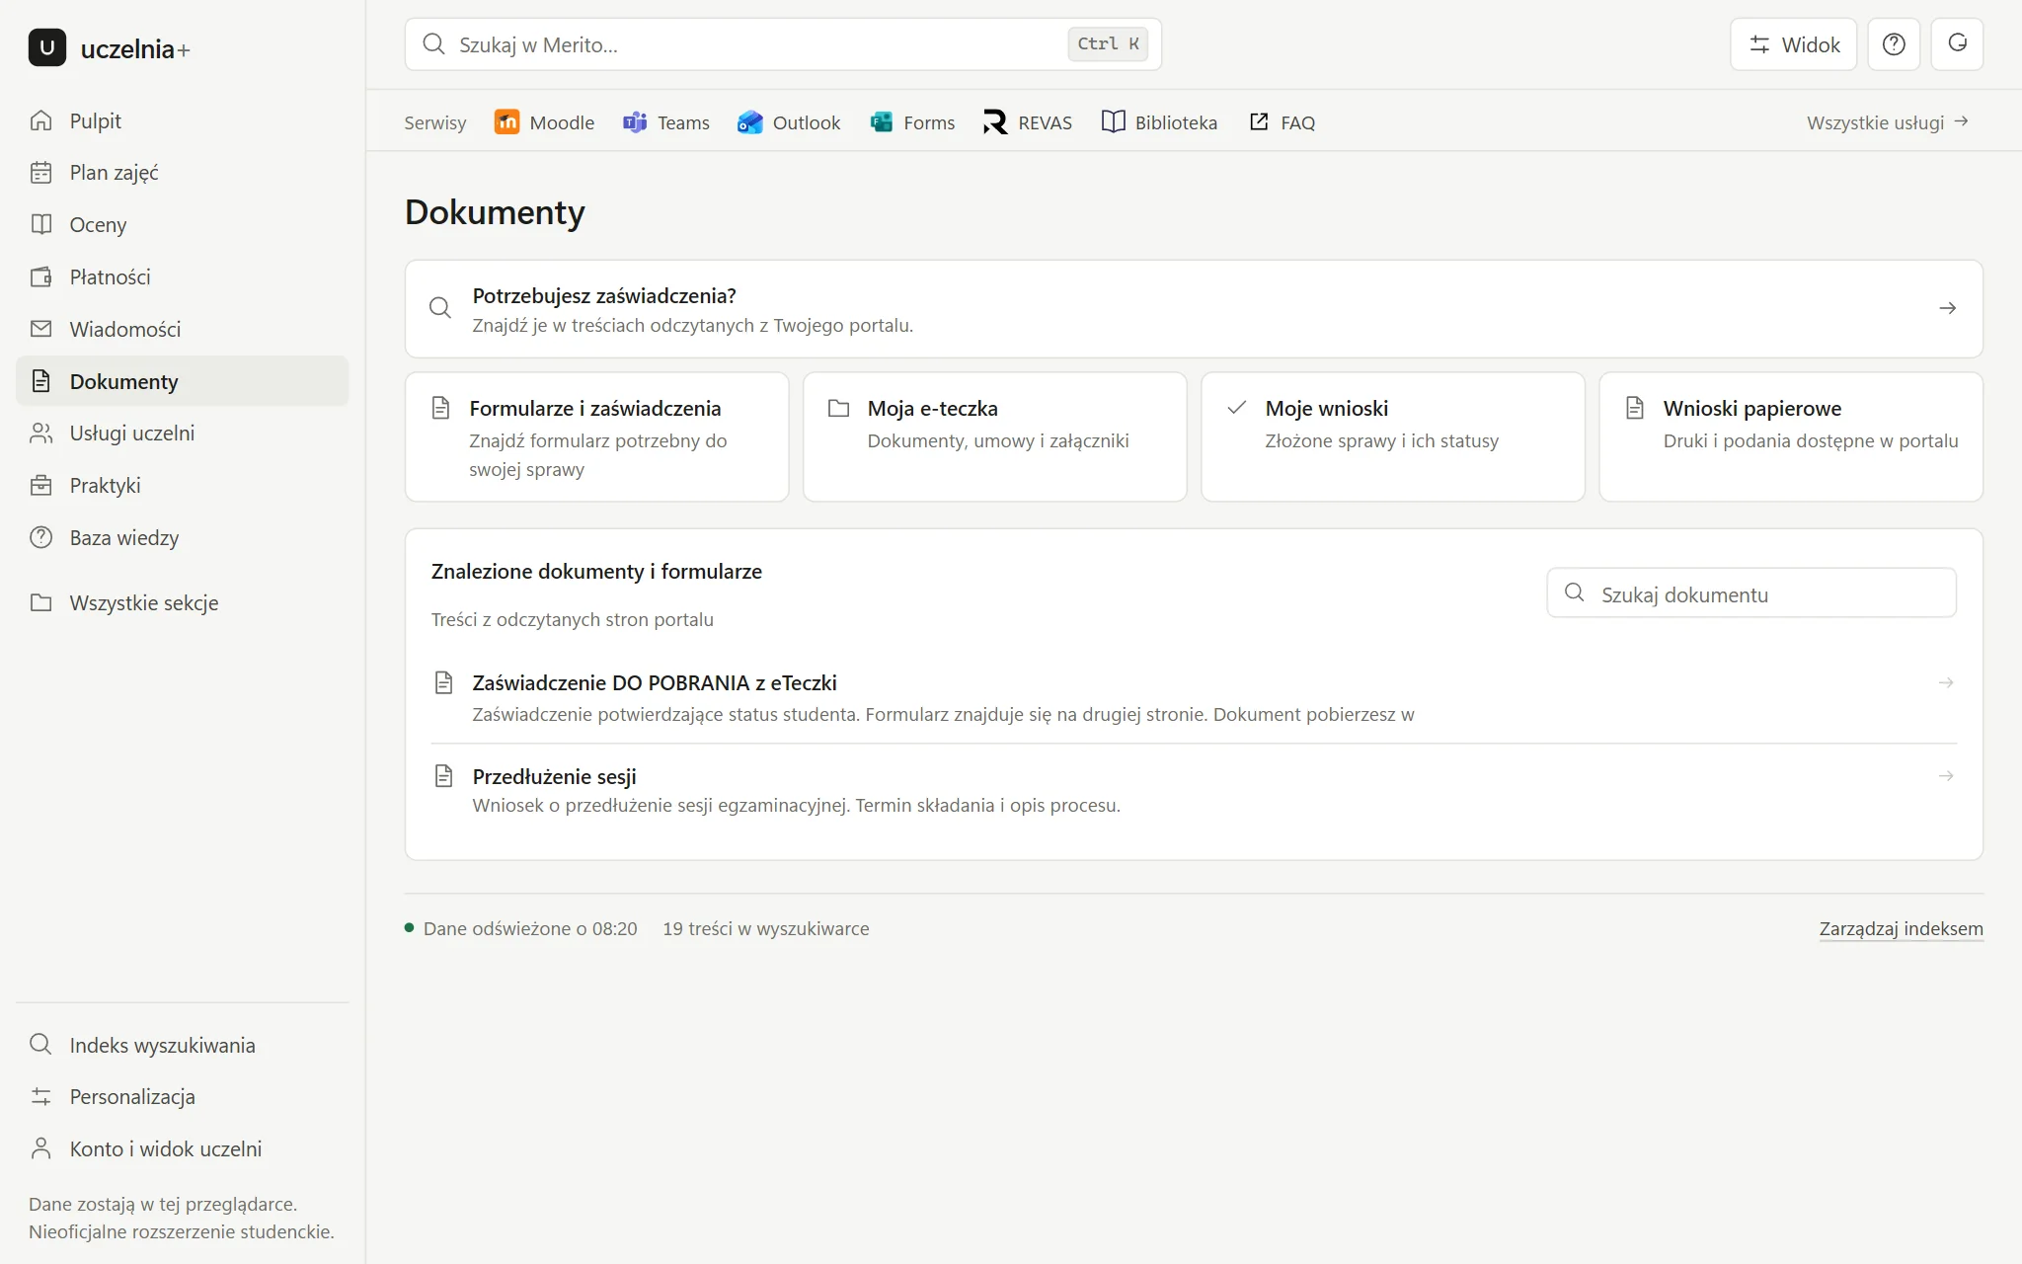This screenshot has width=2022, height=1264.
Task: Click arrow of Przedłużenie sesji row
Action: [1945, 776]
